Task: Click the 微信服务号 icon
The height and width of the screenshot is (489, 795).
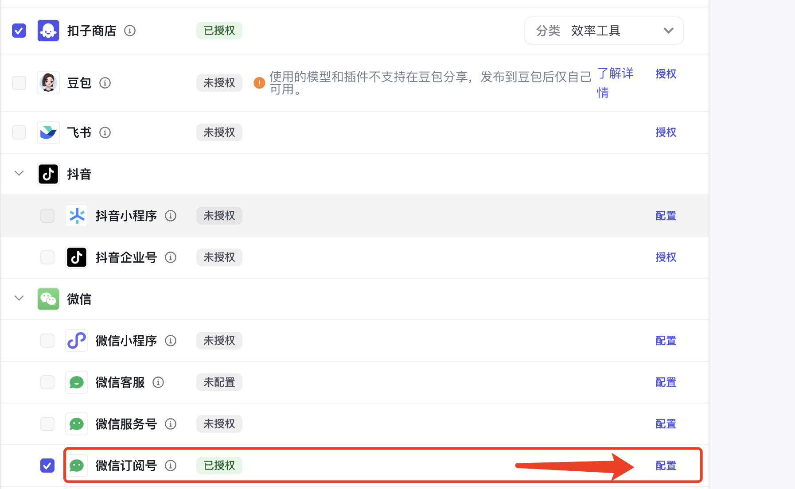Action: 77,424
